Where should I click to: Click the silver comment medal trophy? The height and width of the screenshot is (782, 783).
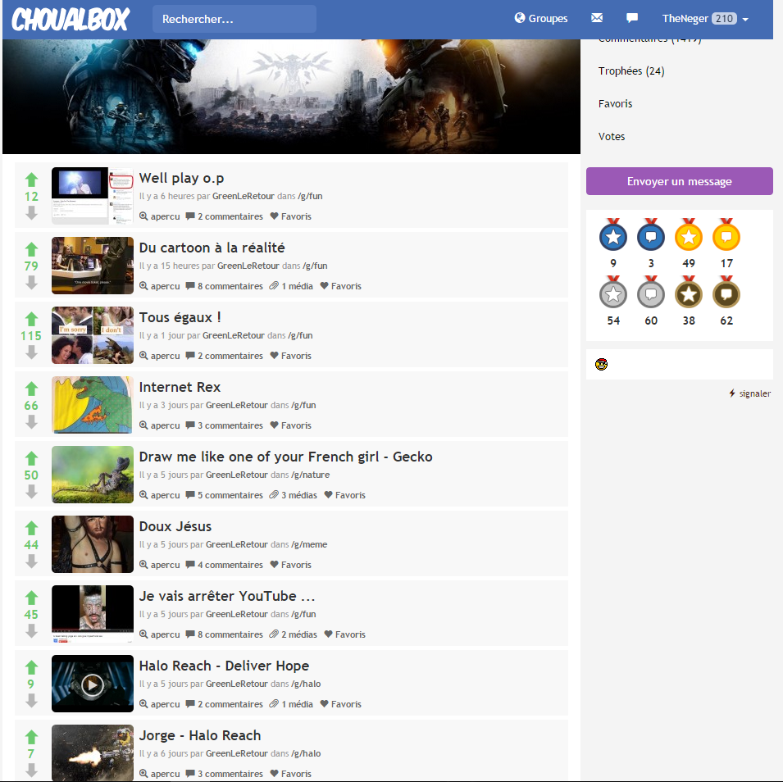651,293
